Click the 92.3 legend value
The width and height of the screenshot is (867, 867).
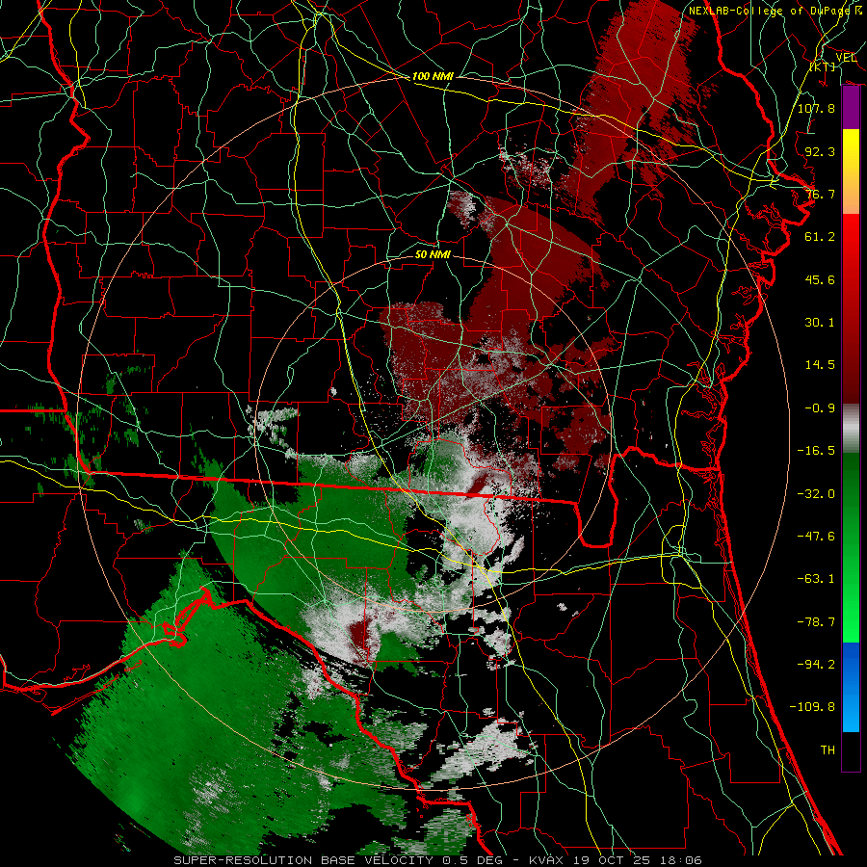(x=820, y=151)
